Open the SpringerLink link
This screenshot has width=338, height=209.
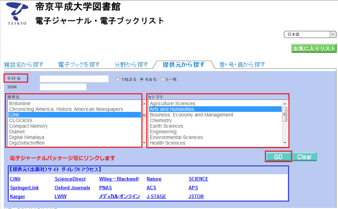24,188
